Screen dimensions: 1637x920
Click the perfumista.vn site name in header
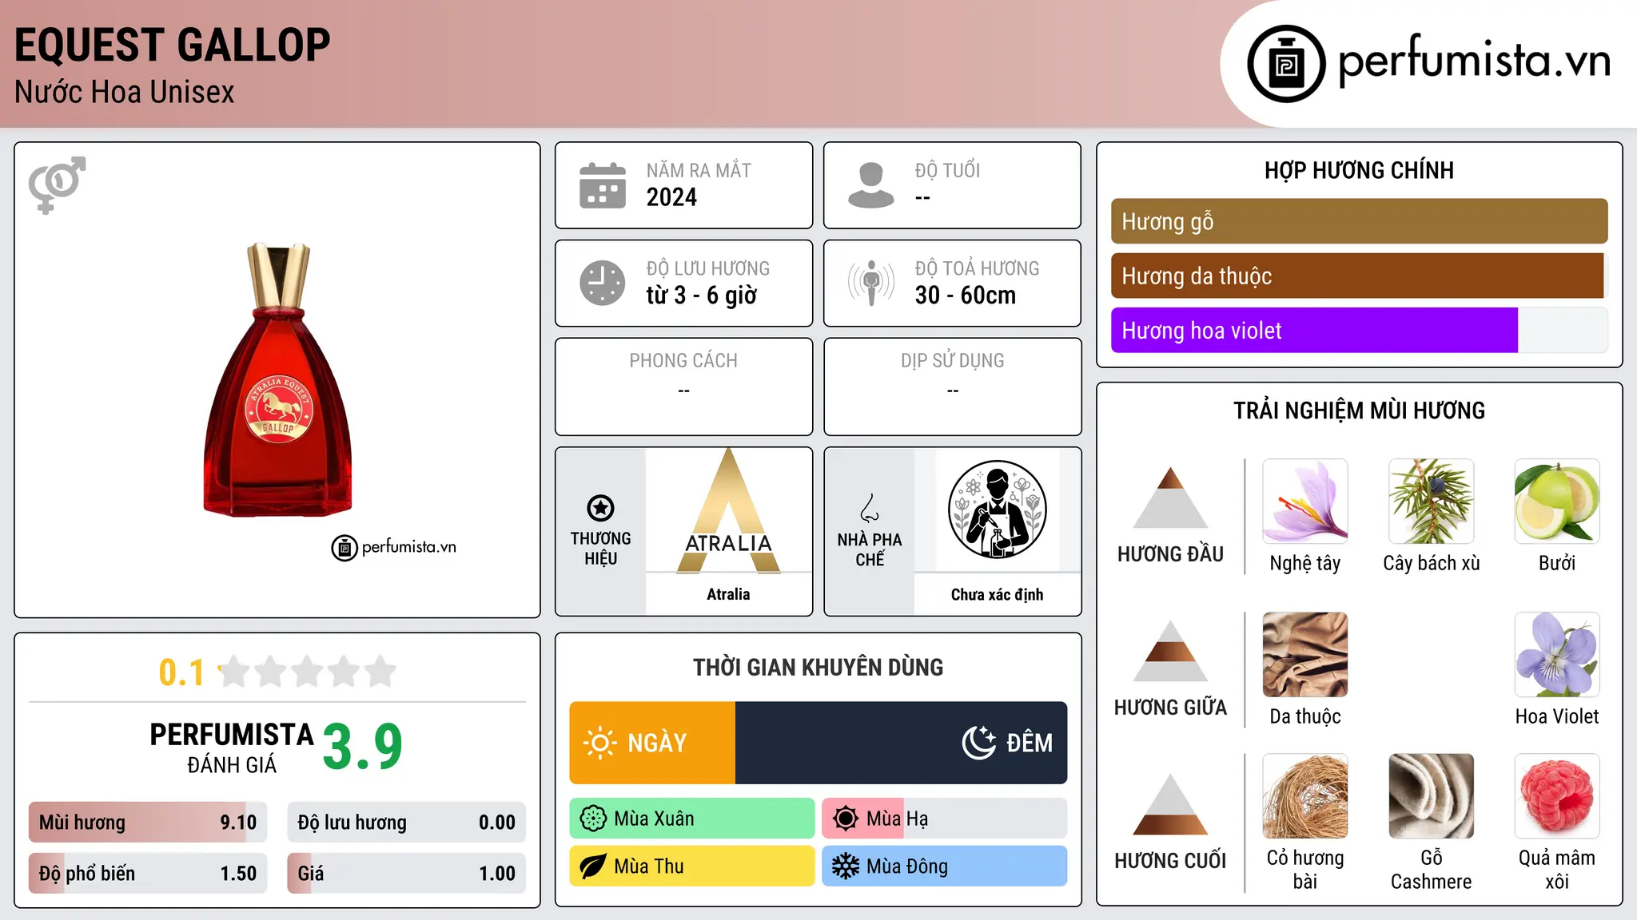point(1474,61)
